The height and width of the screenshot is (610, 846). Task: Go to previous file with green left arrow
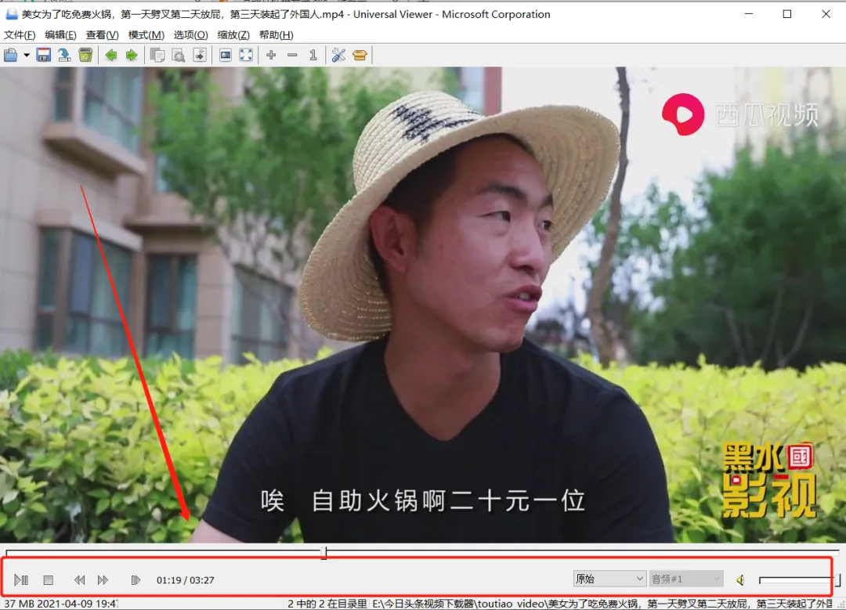pos(111,55)
